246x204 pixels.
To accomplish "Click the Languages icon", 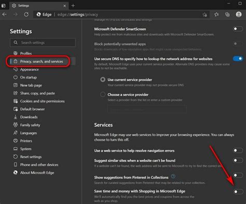I will 16,133.
